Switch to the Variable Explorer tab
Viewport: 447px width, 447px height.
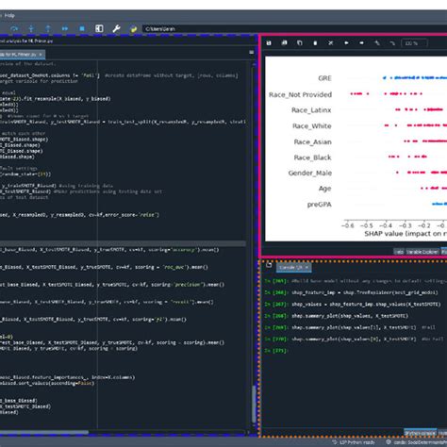point(422,252)
